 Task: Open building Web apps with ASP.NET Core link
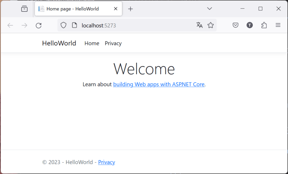click(x=159, y=84)
